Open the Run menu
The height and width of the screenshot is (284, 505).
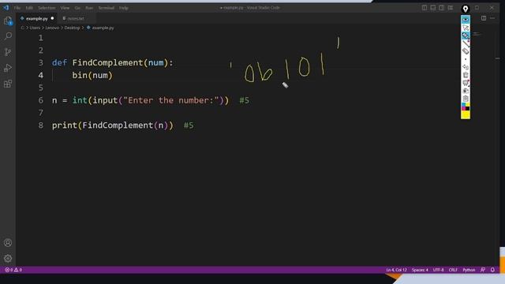tap(89, 8)
